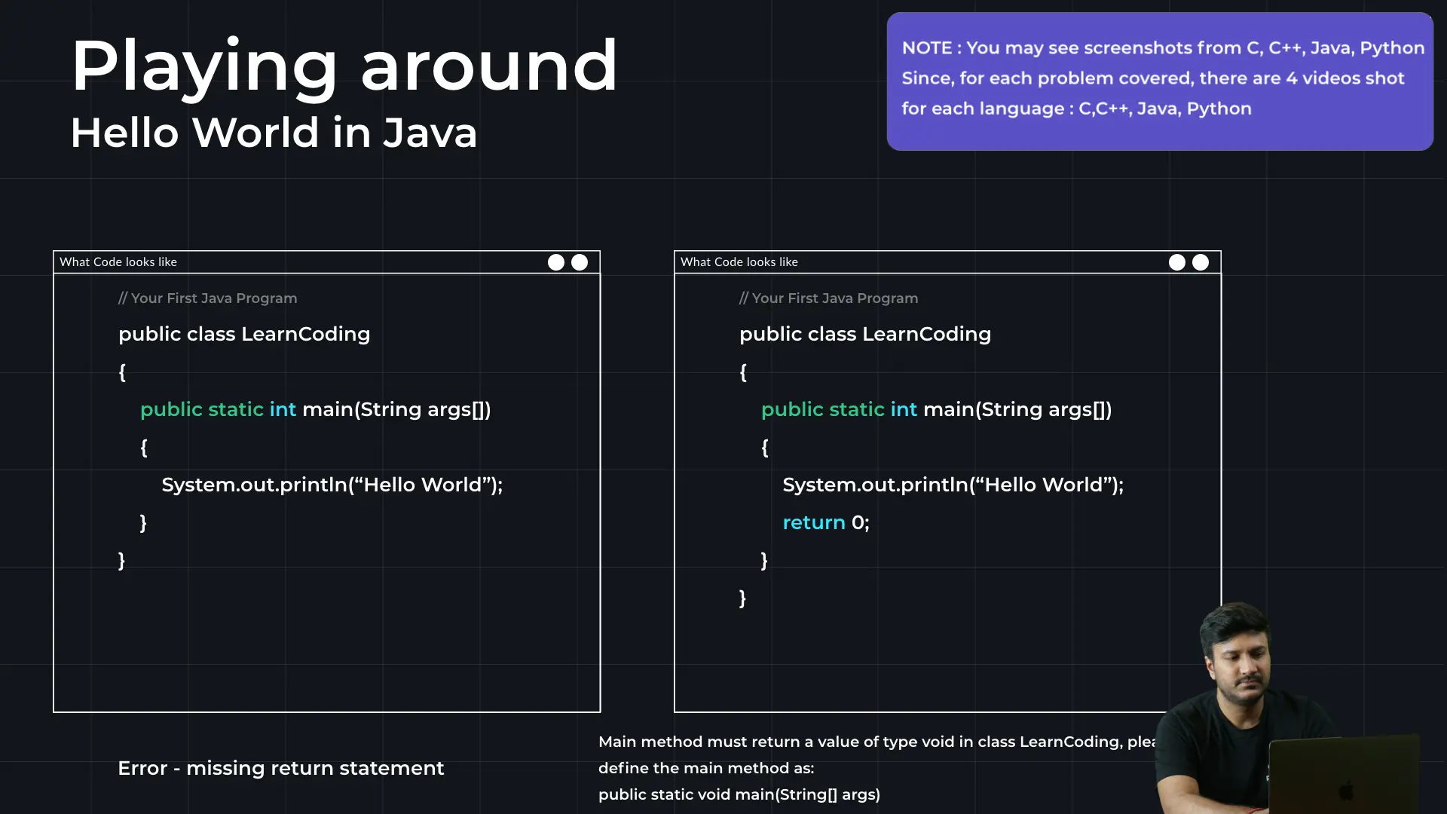Click the comment line in right code window
This screenshot has width=1447, height=814.
click(x=828, y=298)
